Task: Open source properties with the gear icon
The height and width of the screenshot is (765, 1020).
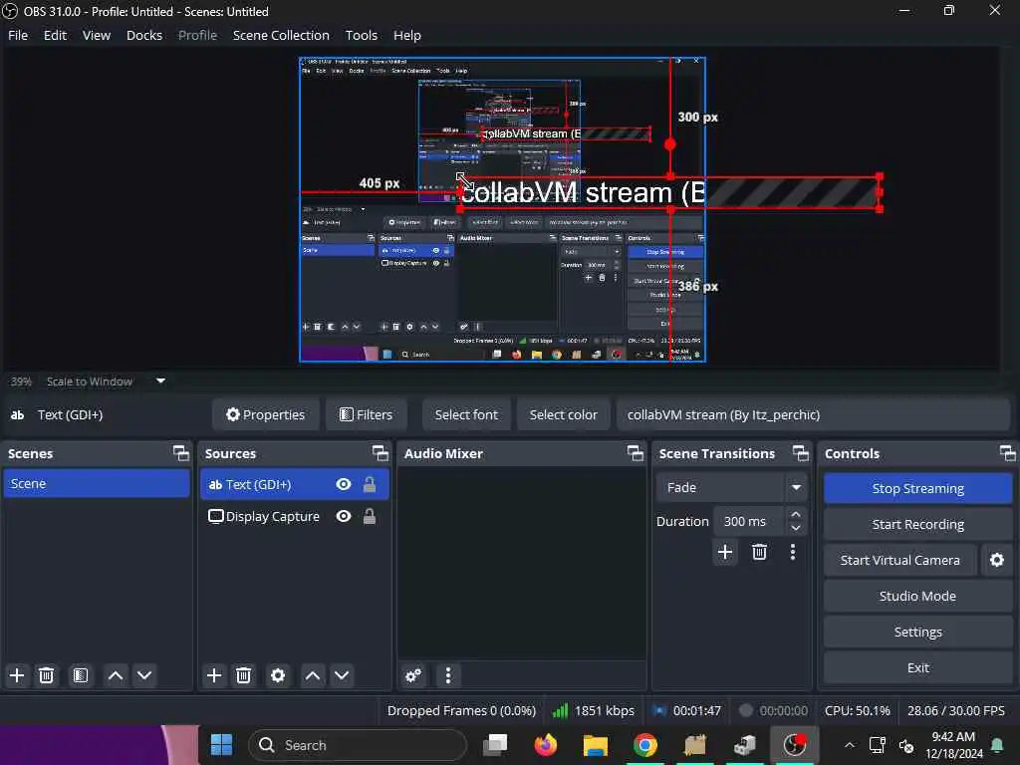Action: (278, 675)
